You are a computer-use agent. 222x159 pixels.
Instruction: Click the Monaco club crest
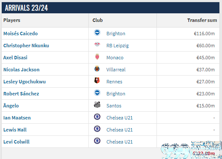coord(97,57)
